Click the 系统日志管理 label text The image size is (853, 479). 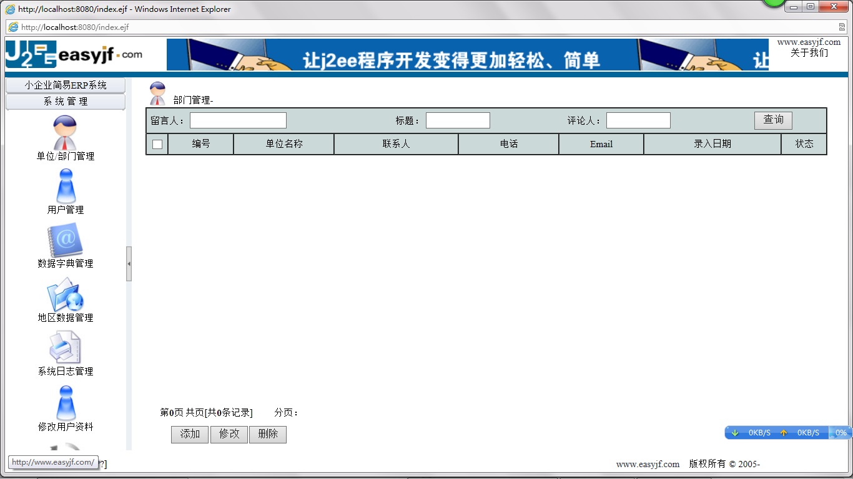point(66,372)
